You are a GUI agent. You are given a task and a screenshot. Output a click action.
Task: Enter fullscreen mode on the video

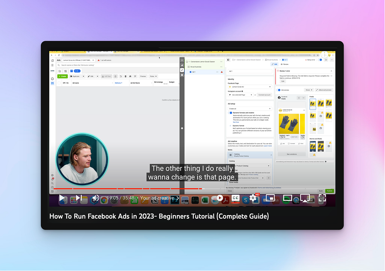(322, 198)
